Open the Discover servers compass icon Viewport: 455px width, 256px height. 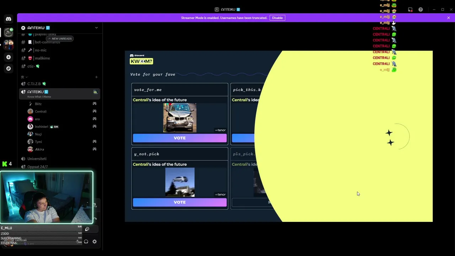9,68
